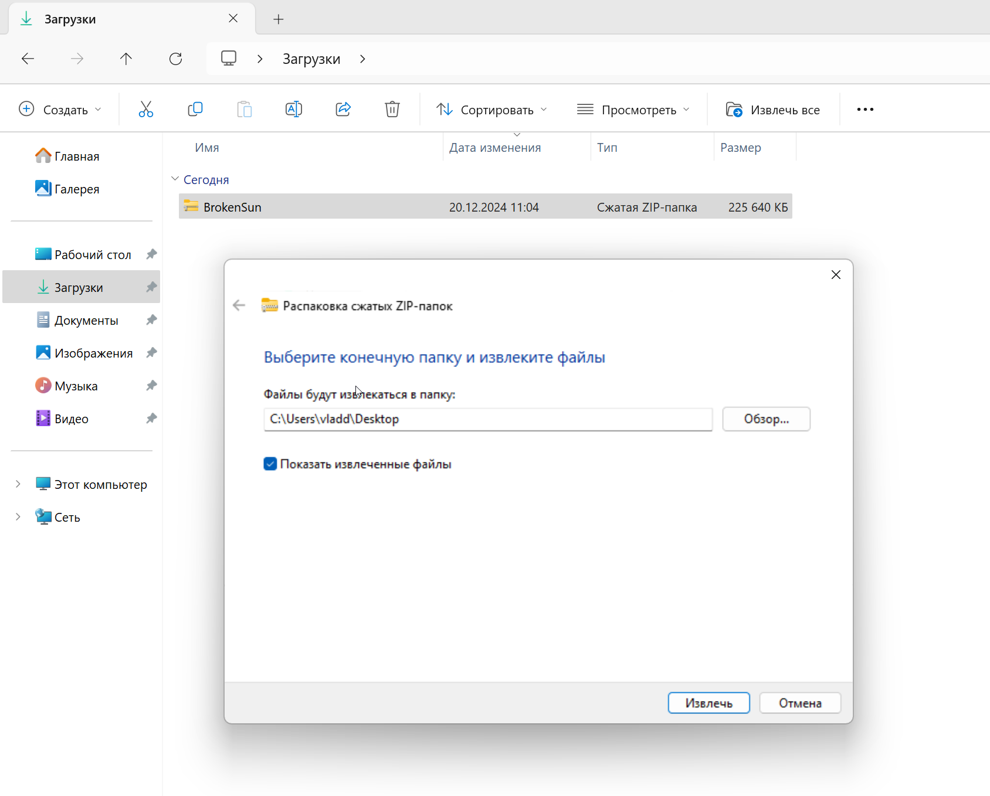Unpin Рабочий стол from quick access
This screenshot has height=796, width=990.
[x=151, y=254]
